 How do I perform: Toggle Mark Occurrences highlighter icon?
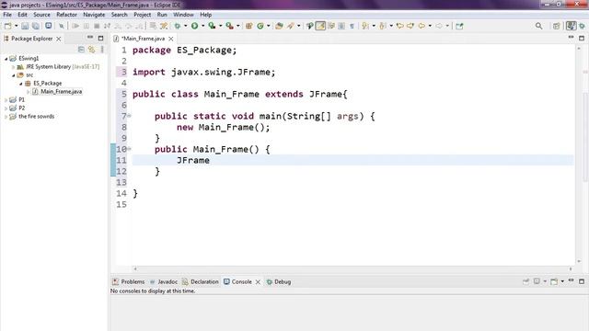coord(320,26)
